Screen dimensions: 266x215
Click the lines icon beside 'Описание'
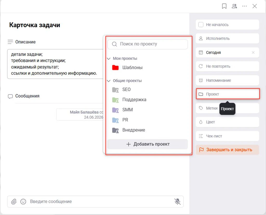[x=10, y=42]
